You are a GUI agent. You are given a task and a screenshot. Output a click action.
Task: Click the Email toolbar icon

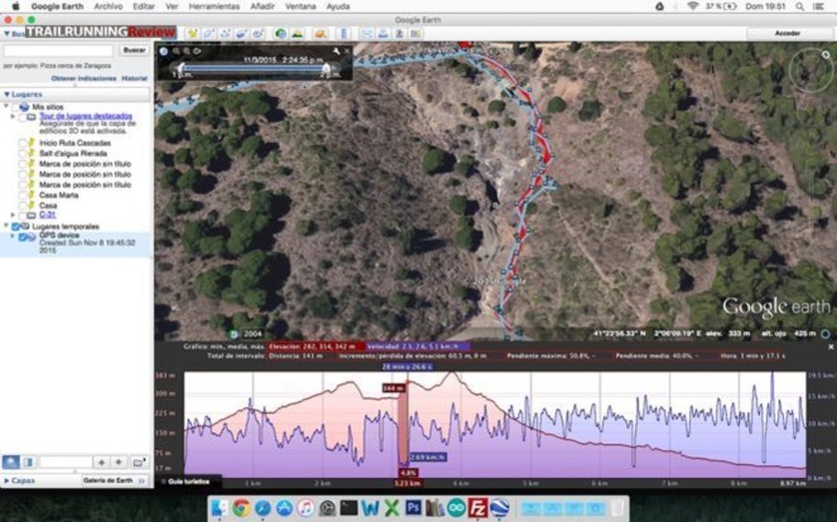pyautogui.click(x=366, y=34)
